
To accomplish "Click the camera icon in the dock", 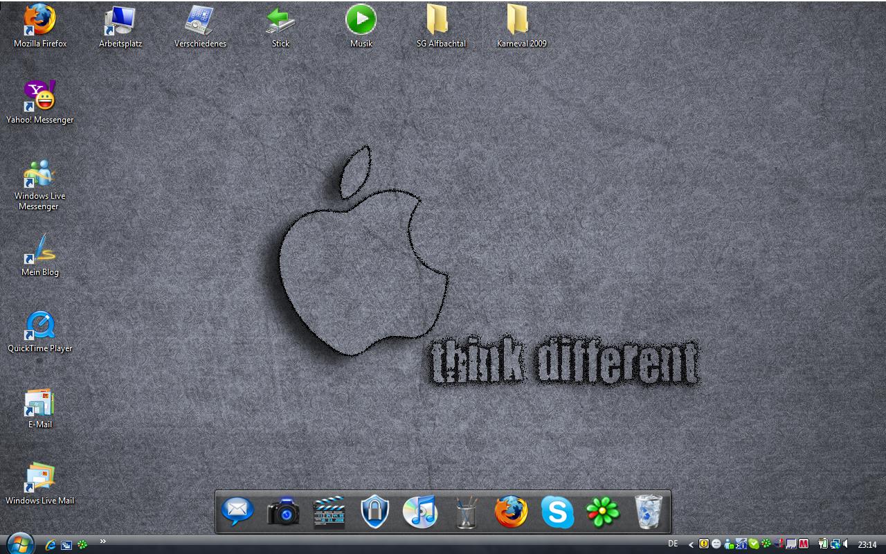I will [x=283, y=512].
